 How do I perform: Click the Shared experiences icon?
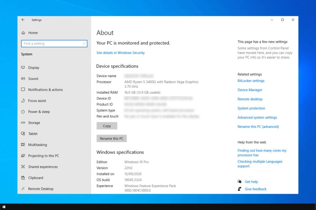click(23, 167)
